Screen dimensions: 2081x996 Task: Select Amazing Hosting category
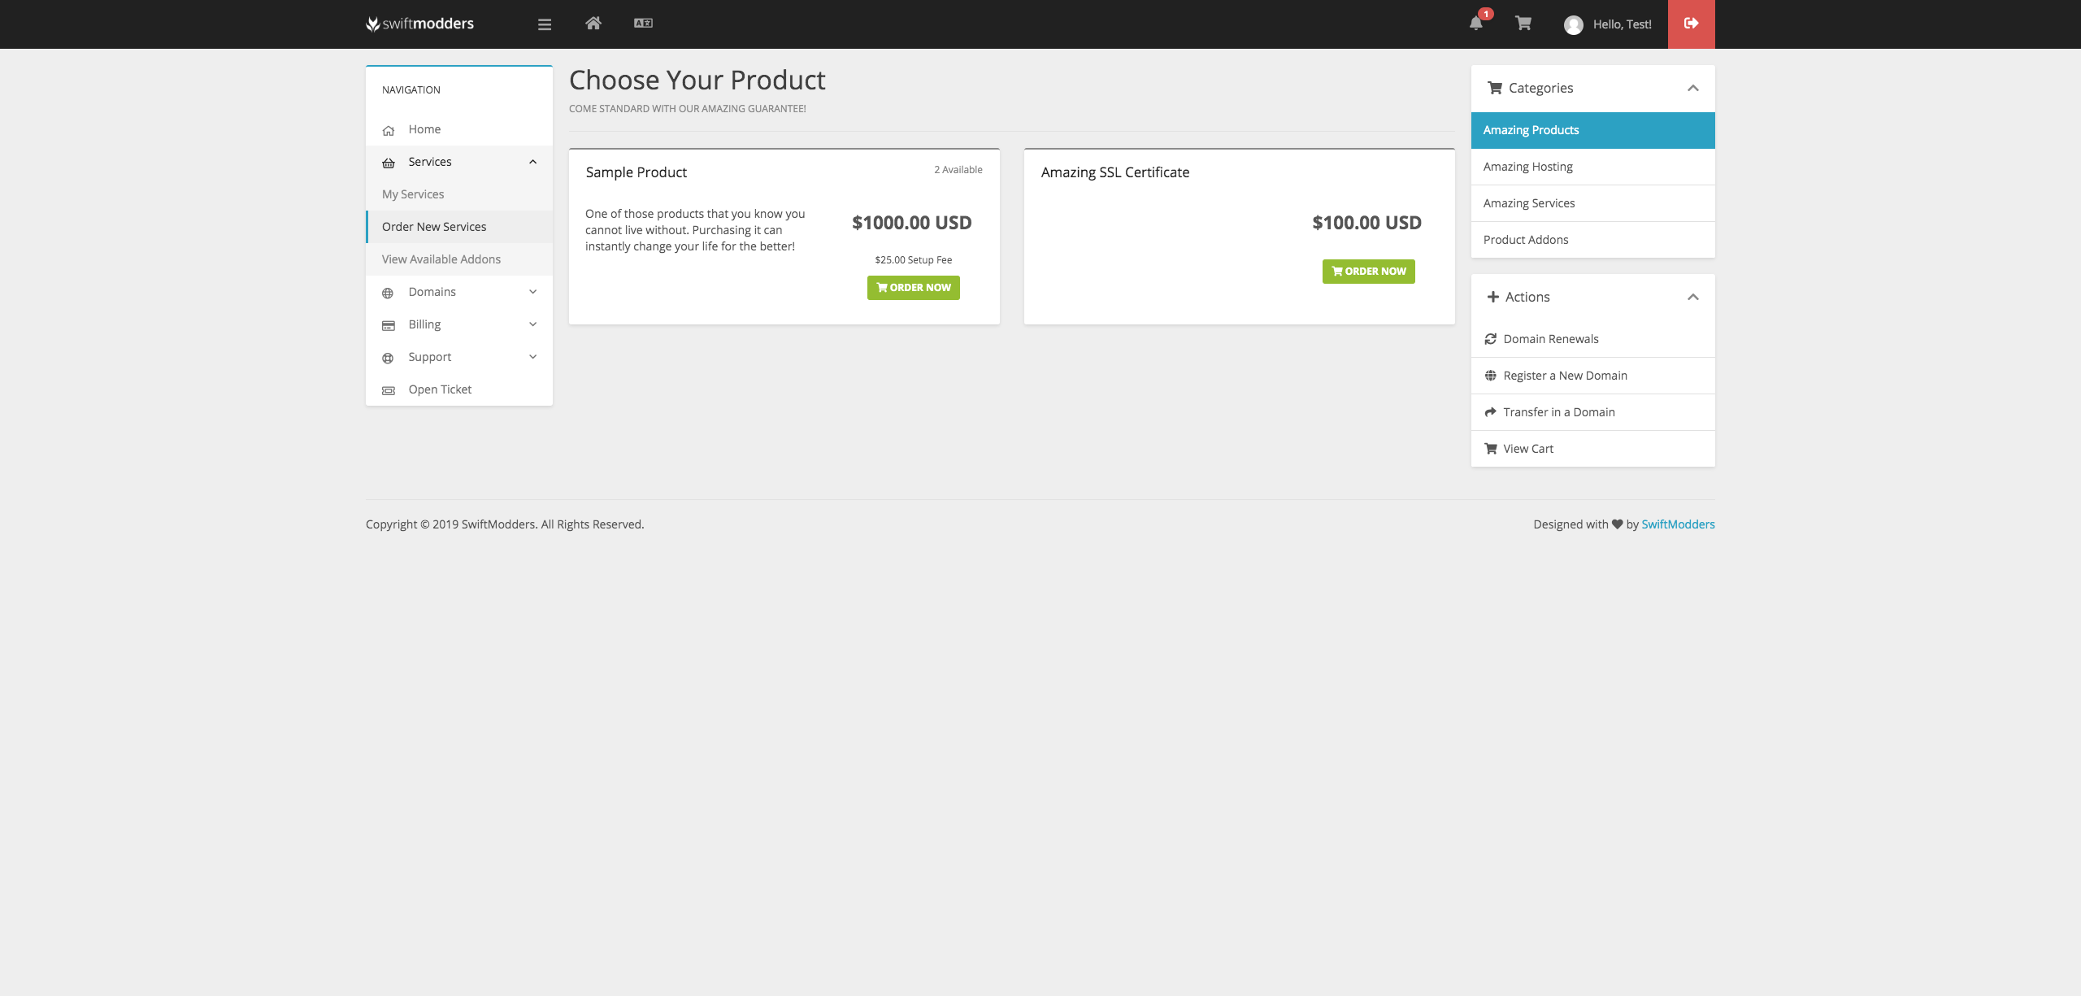click(1527, 167)
